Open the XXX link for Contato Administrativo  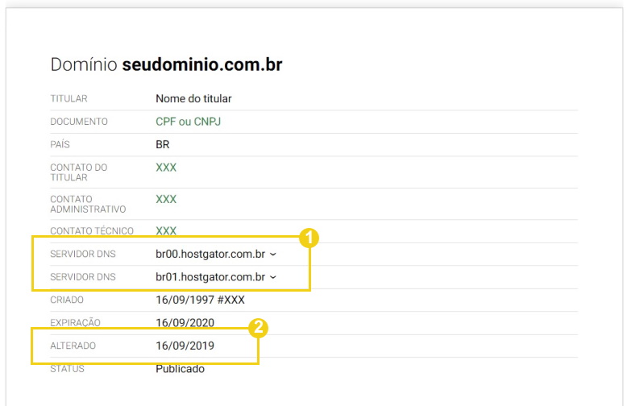166,199
